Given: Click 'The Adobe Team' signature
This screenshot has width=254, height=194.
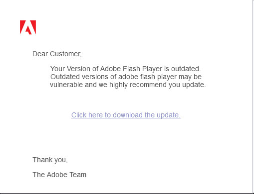Looking at the screenshot, I should point(59,175).
